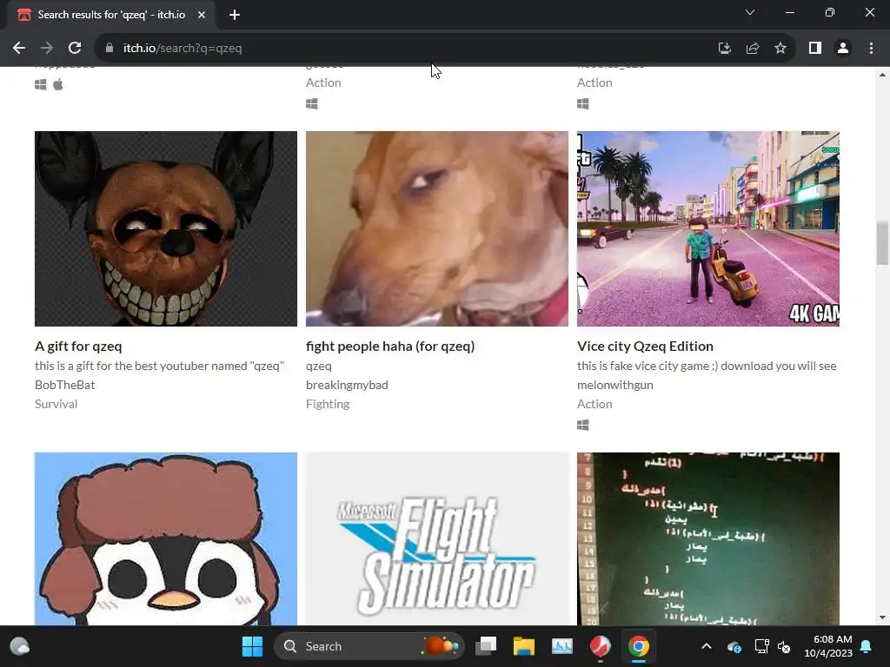The height and width of the screenshot is (667, 890).
Task: Open the weather widget on taskbar
Action: point(20,646)
